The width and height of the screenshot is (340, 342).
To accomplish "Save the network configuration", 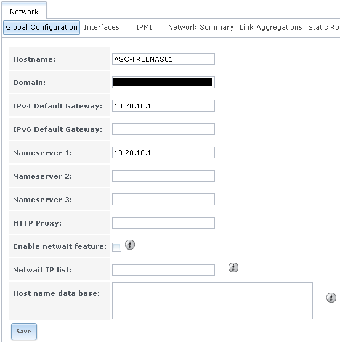I will 24,332.
